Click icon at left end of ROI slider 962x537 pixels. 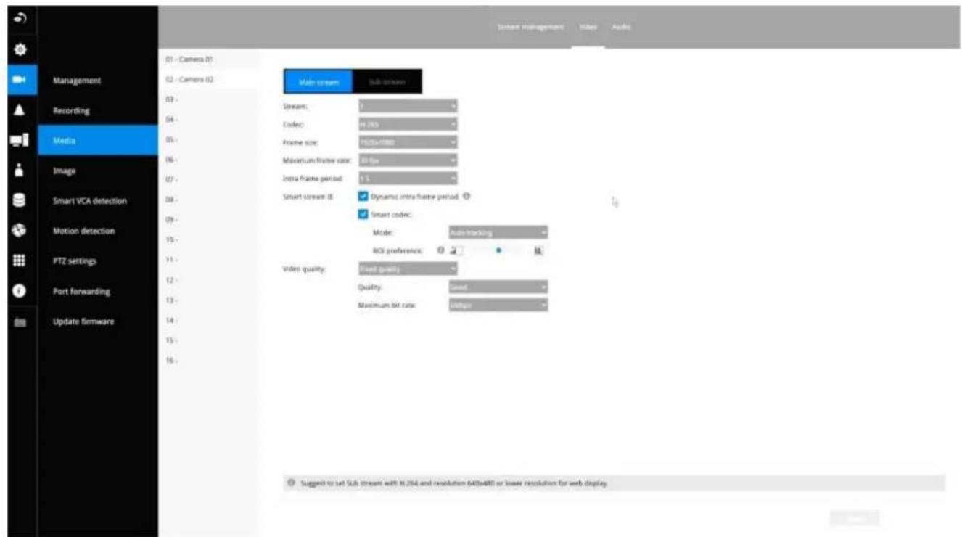(x=456, y=250)
